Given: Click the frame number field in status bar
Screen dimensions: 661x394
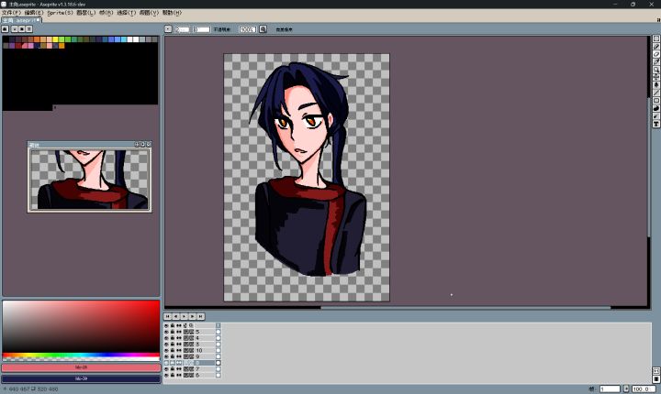Looking at the screenshot, I should (610, 389).
